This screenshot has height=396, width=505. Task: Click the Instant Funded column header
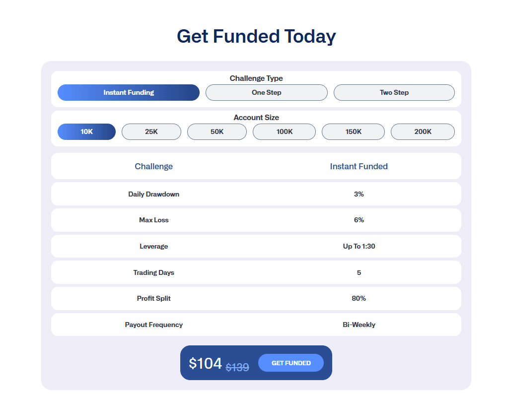[359, 166]
